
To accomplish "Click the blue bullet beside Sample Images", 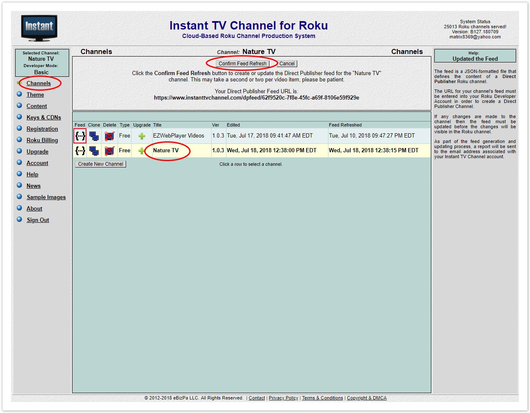I will [19, 197].
